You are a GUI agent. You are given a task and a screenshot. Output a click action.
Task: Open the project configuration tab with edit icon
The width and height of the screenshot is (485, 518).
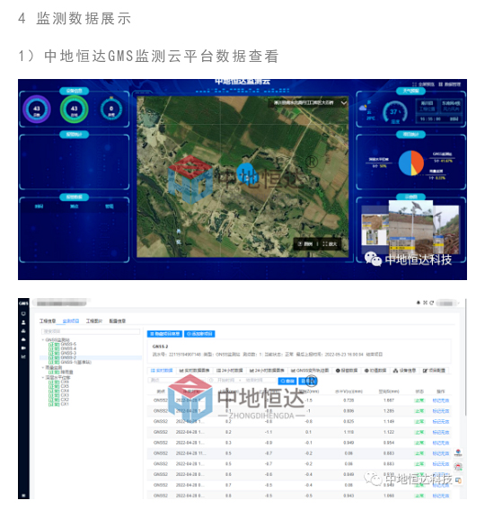[x=434, y=371]
